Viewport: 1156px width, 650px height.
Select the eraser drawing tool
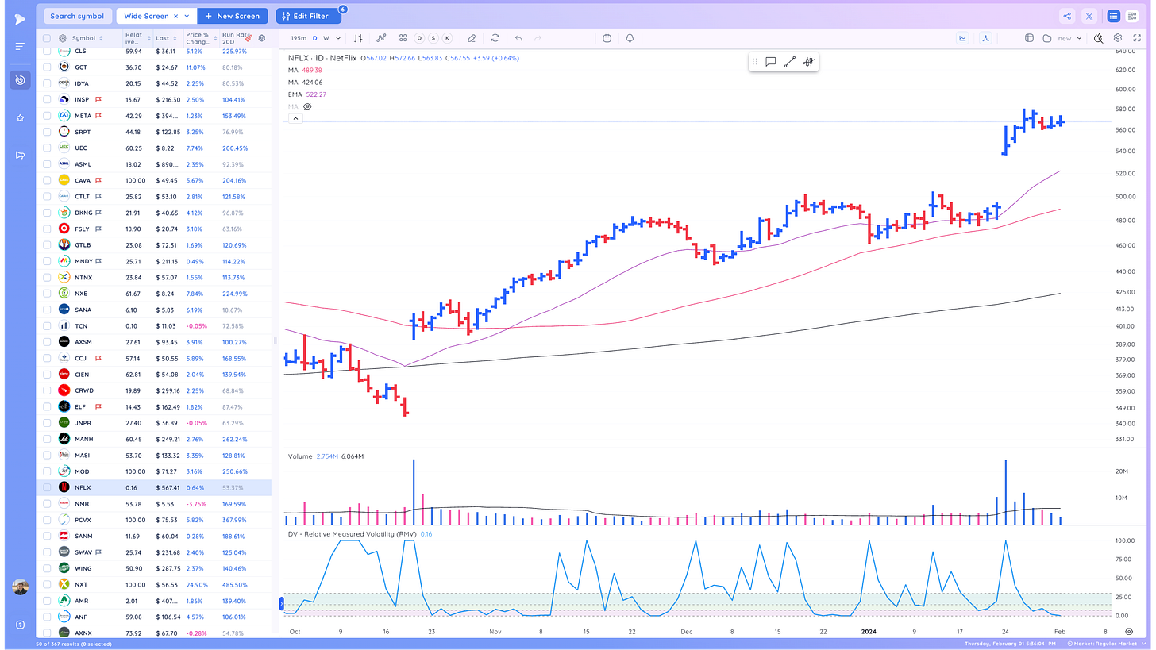coord(472,38)
